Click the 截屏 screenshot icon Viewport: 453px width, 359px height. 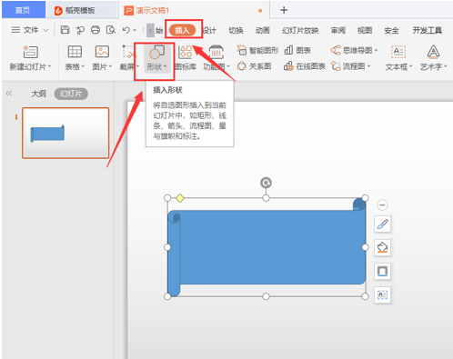click(129, 52)
